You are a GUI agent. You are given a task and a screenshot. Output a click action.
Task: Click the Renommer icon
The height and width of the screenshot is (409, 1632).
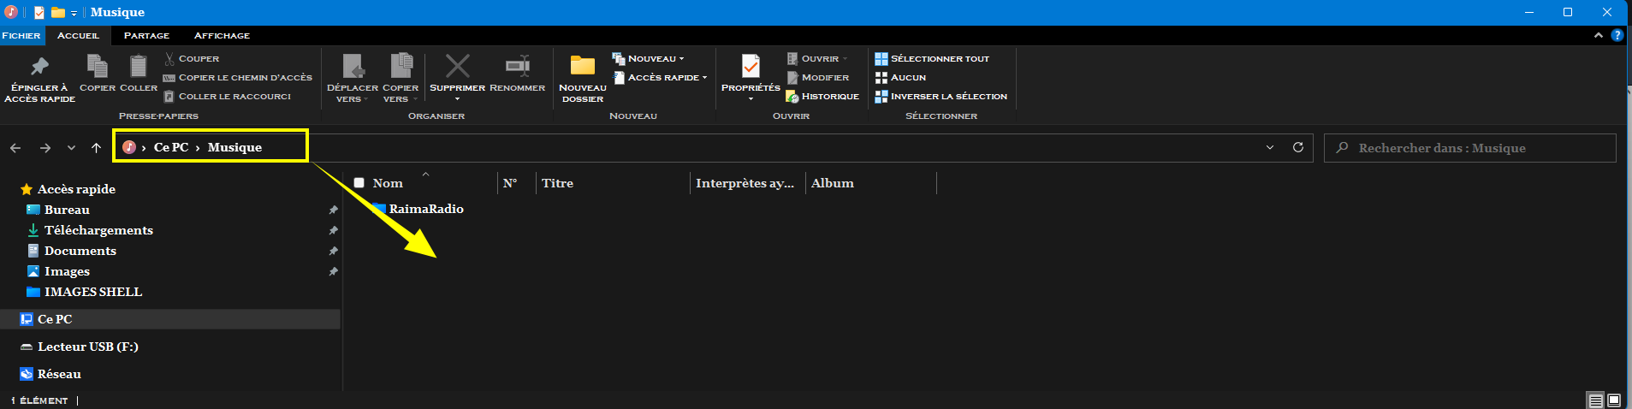pyautogui.click(x=518, y=66)
